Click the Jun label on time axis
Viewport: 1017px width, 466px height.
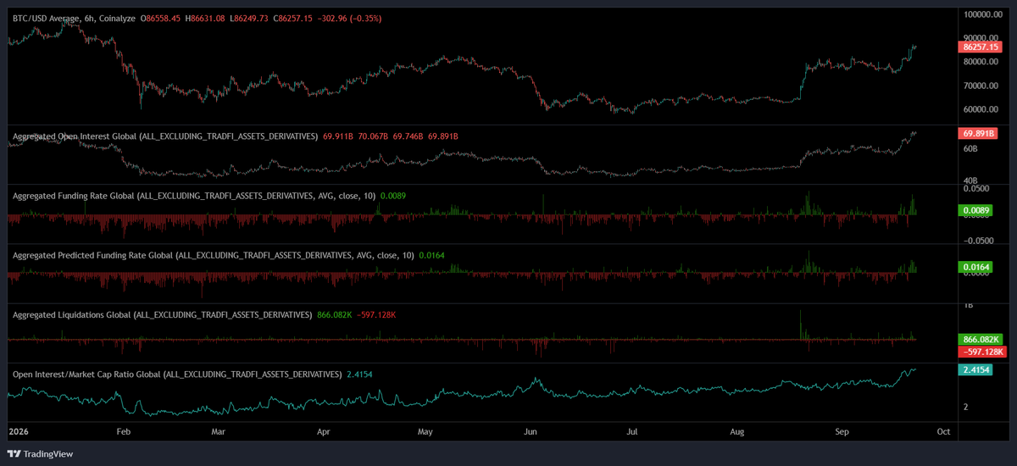(531, 431)
